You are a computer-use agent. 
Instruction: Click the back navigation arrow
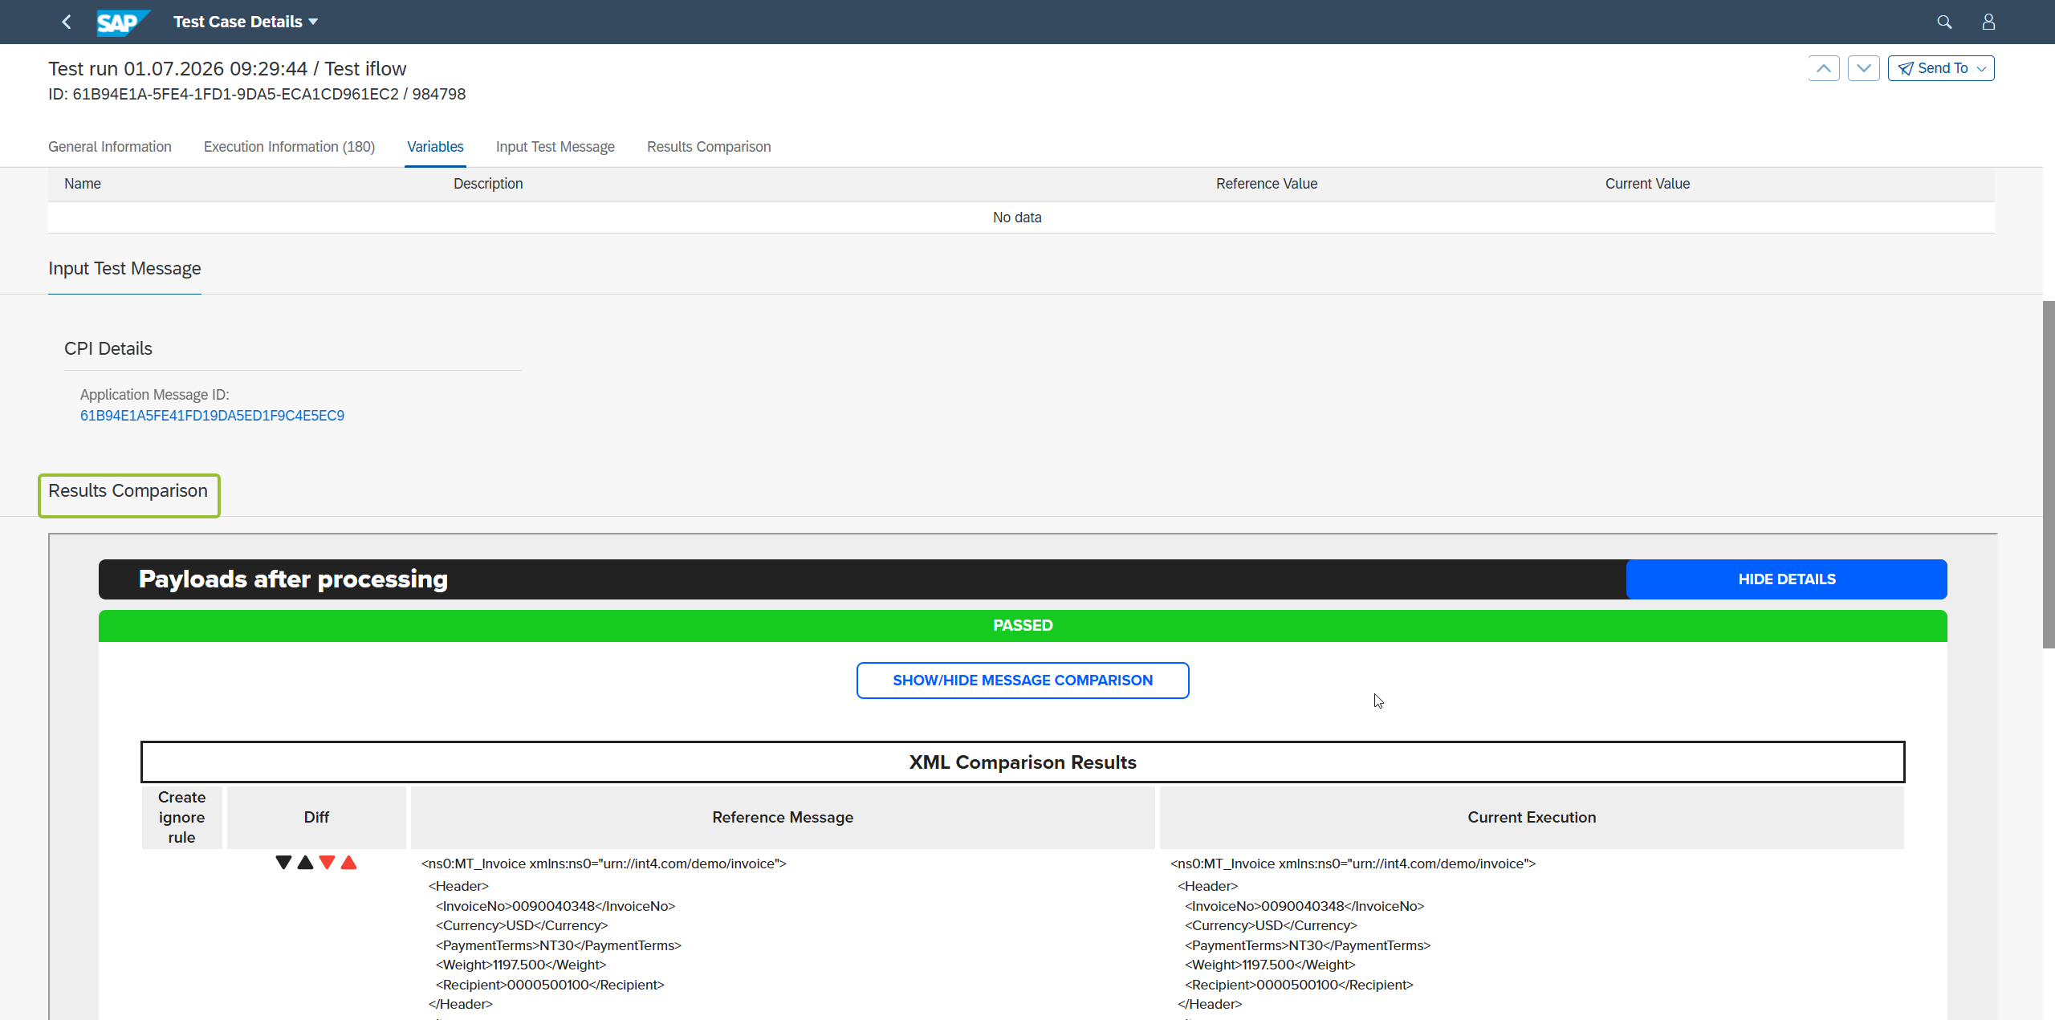click(67, 22)
